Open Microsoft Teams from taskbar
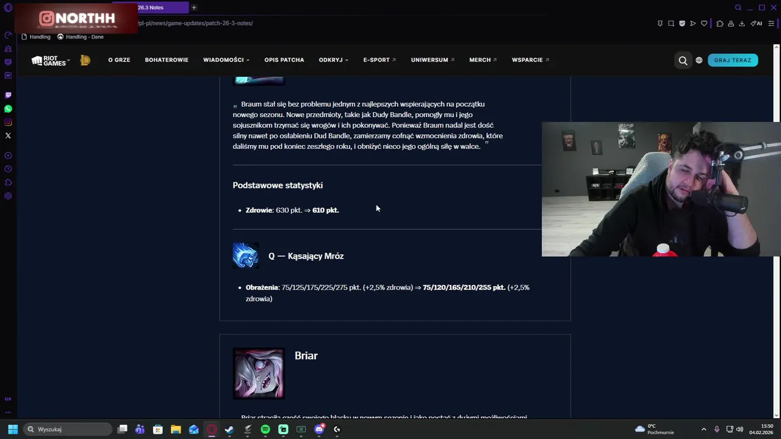Image resolution: width=781 pixels, height=439 pixels. click(140, 429)
